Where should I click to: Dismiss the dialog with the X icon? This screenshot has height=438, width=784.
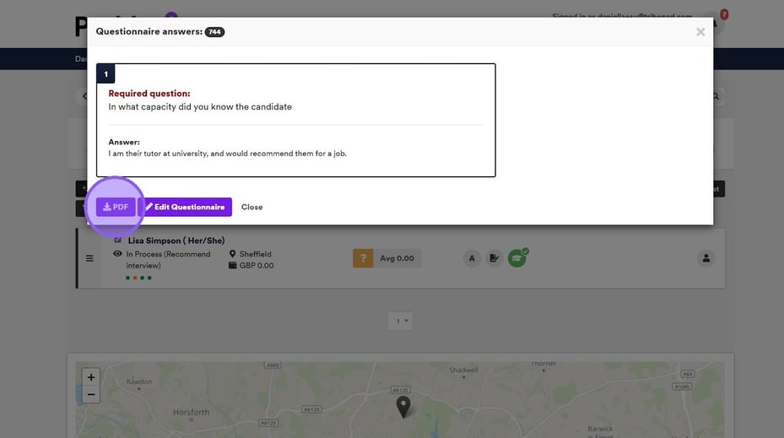[x=700, y=32]
